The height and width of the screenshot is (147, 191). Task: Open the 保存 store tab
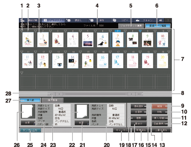99,20
